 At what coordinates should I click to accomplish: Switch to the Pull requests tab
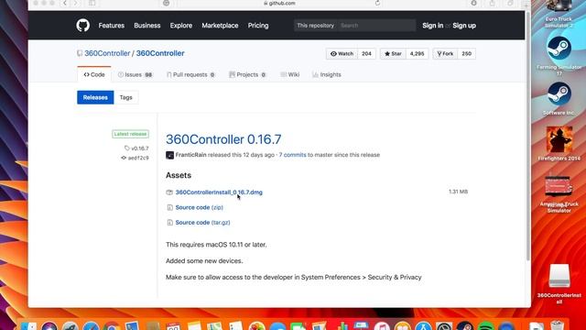190,74
